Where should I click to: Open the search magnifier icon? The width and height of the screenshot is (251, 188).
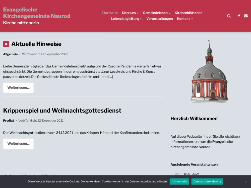(229, 16)
